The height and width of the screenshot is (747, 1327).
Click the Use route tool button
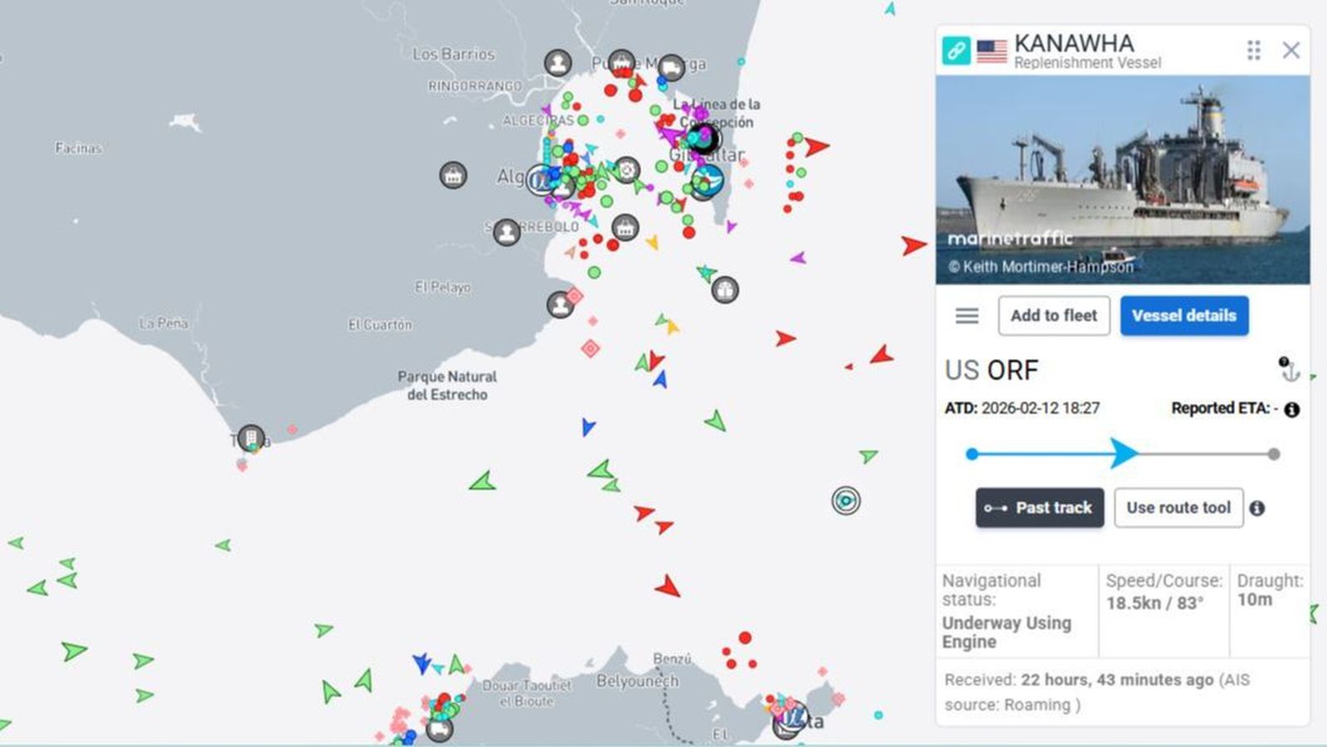pyautogui.click(x=1178, y=507)
